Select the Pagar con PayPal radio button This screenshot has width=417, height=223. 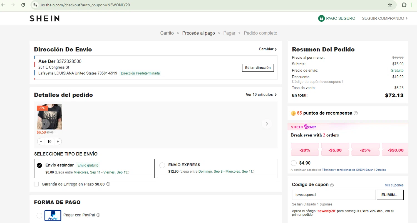pos(39,215)
